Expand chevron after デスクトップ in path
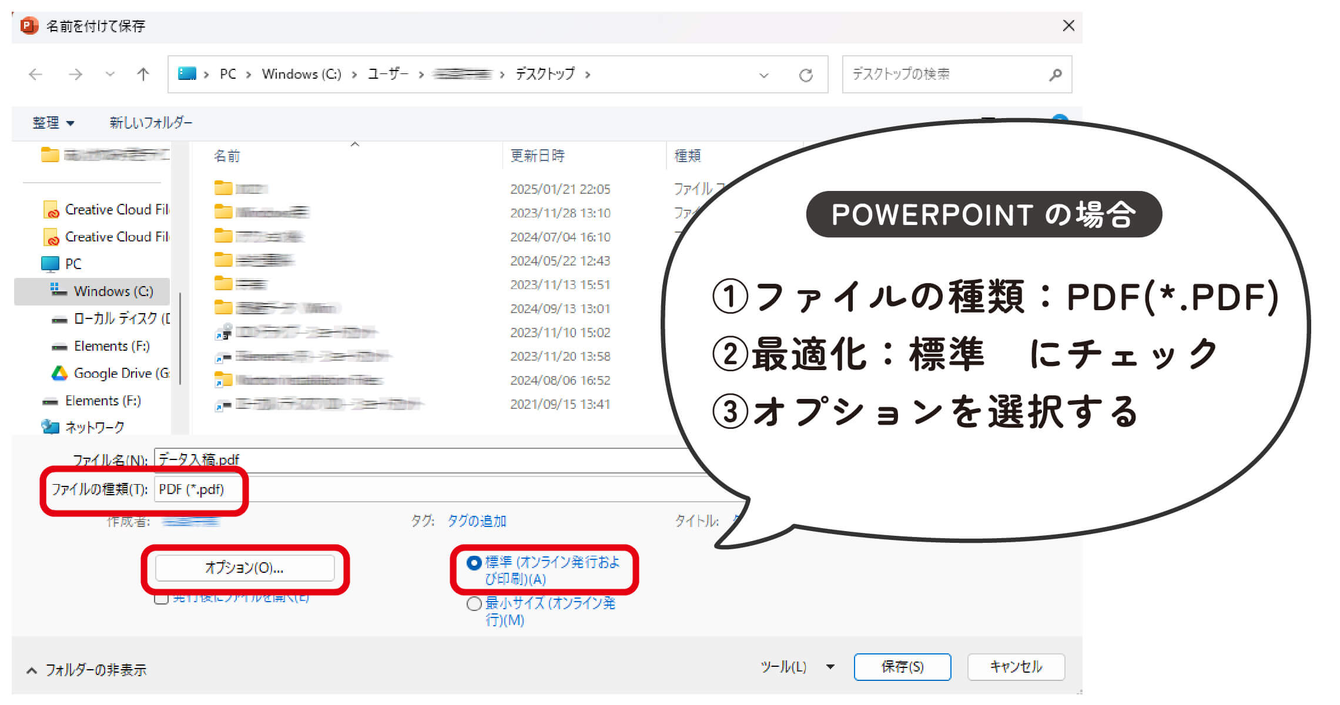1340x705 pixels. [587, 75]
